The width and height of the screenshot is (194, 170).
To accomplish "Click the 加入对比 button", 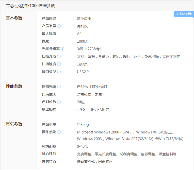I will coord(184,14).
